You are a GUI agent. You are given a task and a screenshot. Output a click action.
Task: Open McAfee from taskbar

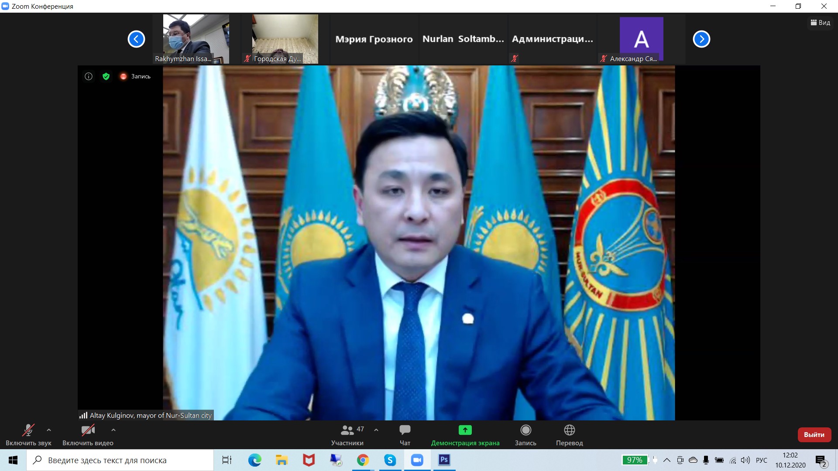tap(309, 460)
